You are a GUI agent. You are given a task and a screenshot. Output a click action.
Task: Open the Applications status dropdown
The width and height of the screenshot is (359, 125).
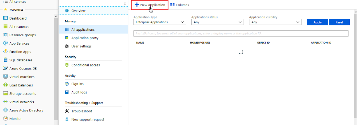[217, 22]
